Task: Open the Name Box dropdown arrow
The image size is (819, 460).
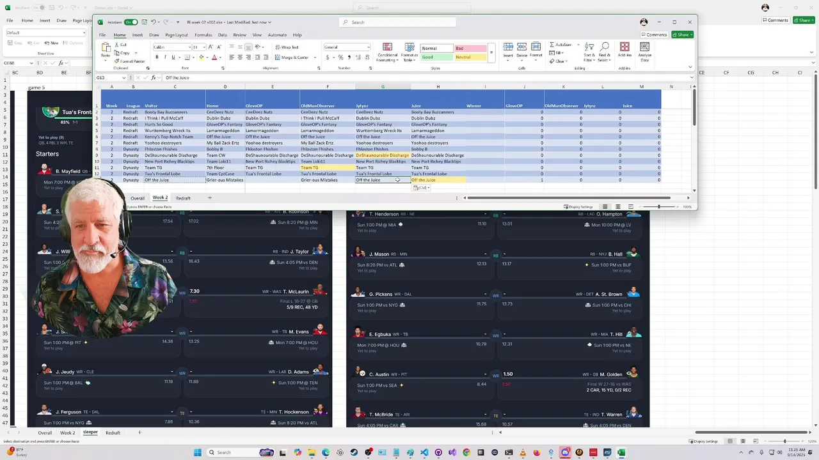Action: (x=124, y=77)
